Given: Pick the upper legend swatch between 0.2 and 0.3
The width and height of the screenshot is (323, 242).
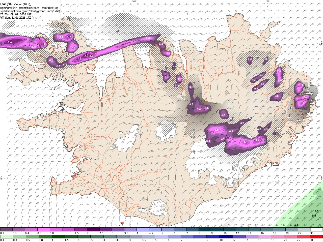Looking at the screenshot, I should click(x=6, y=230).
